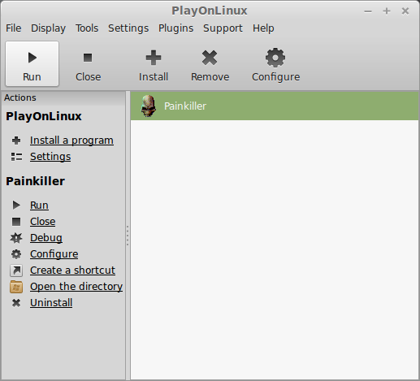Click the sidebar splitter handle dots

coord(128,236)
